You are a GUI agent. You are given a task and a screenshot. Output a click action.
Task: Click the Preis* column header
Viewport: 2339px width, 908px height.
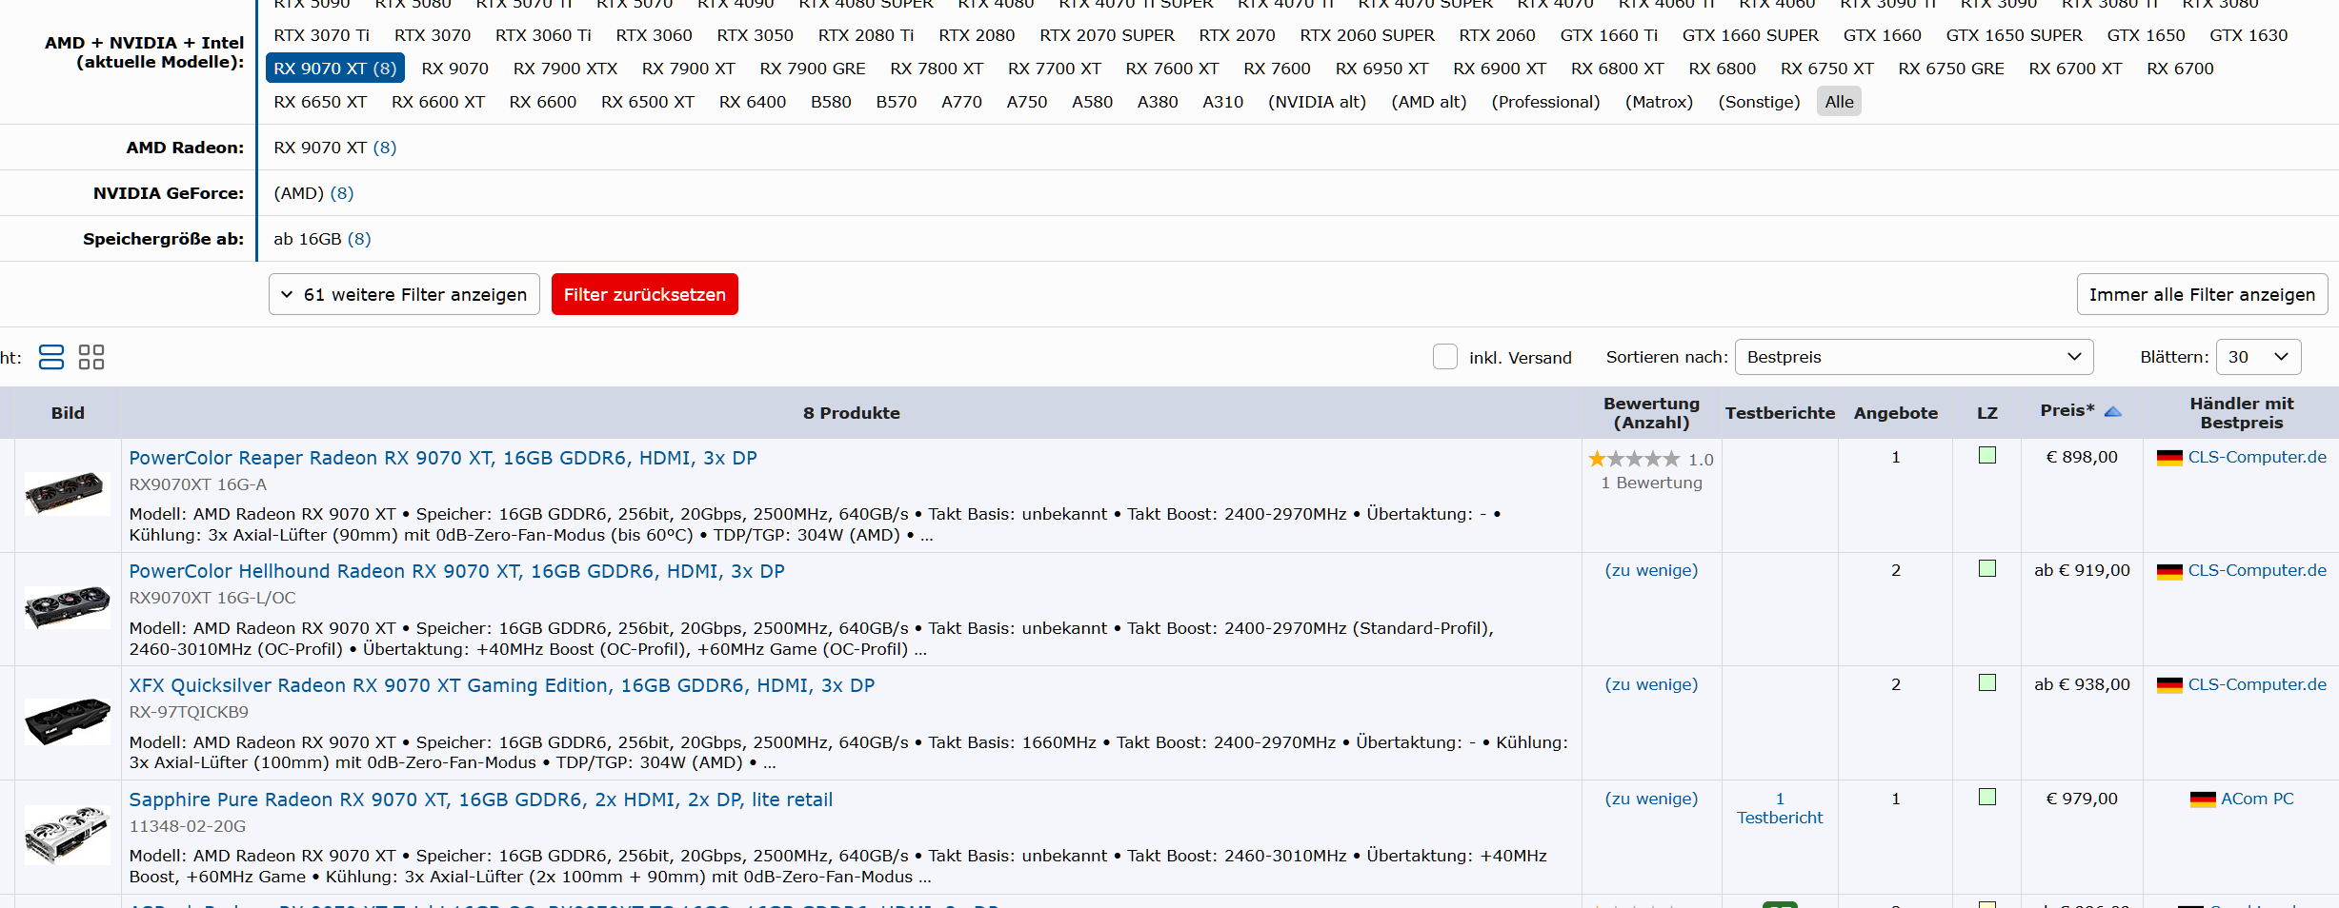[x=2067, y=410]
